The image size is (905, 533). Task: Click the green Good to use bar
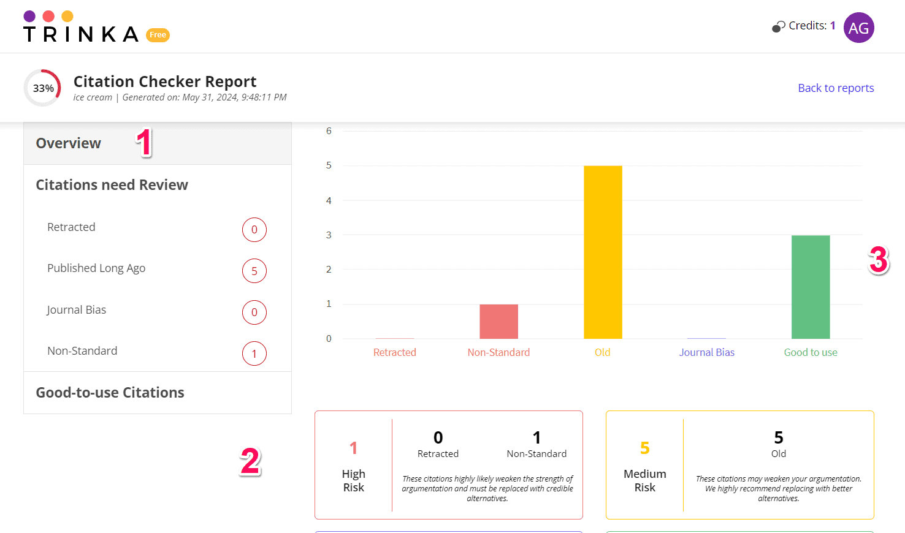point(811,287)
